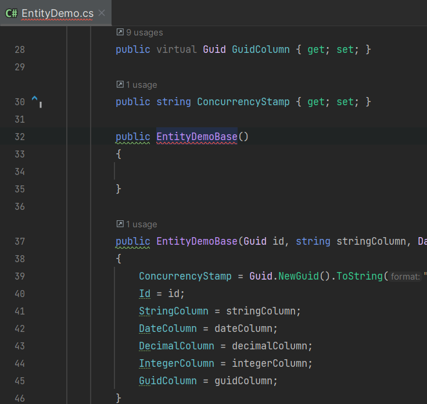The image size is (427, 404).
Task: Select the EntityDemo.cs tab
Action: (x=57, y=13)
